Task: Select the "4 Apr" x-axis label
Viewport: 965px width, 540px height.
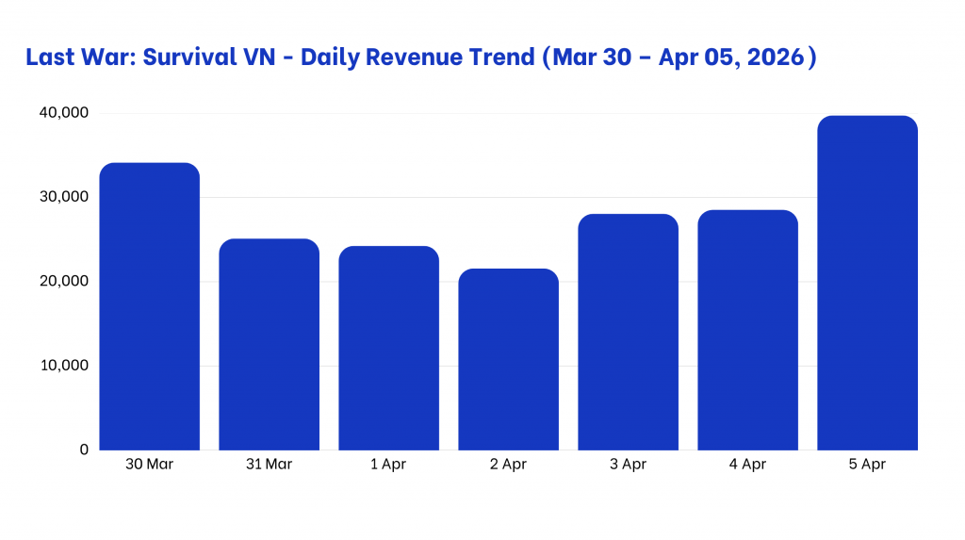Action: [x=747, y=465]
